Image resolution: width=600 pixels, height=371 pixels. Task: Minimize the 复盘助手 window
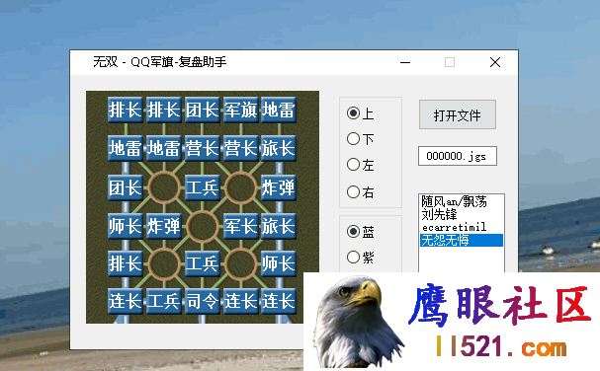[405, 62]
